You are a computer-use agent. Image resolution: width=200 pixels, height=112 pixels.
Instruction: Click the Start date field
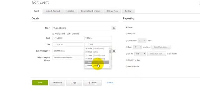click(68, 38)
